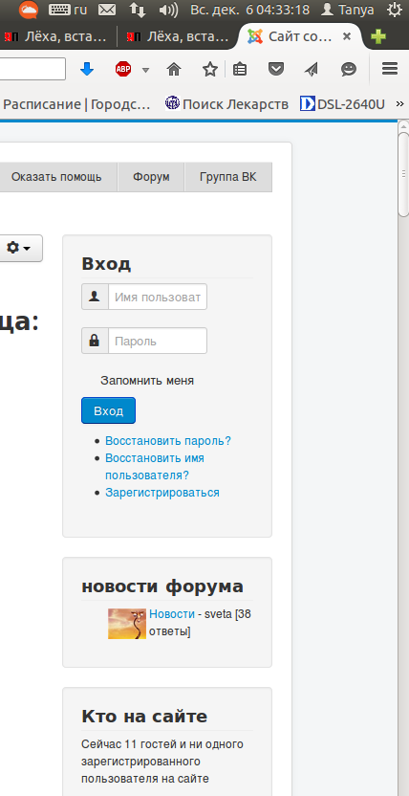
Task: Open 'Оказать помощь' menu item
Action: coord(56,177)
